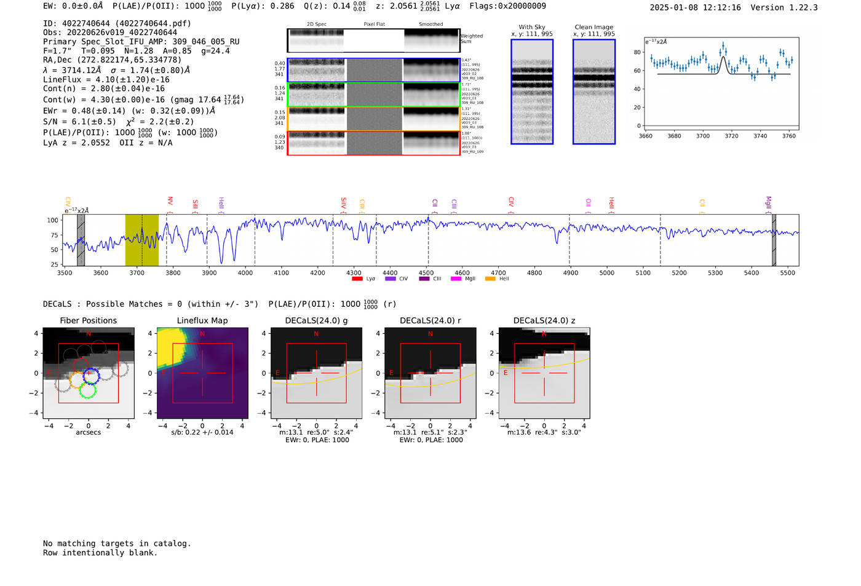861x586 pixels.
Task: Click the Pixel Flat column header
Action: (374, 25)
